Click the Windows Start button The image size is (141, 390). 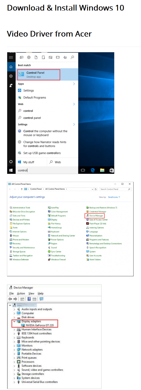(x=11, y=170)
